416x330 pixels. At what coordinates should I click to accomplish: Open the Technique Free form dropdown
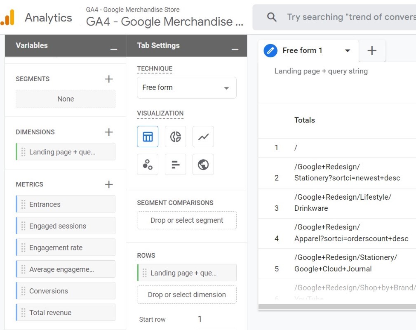[186, 87]
